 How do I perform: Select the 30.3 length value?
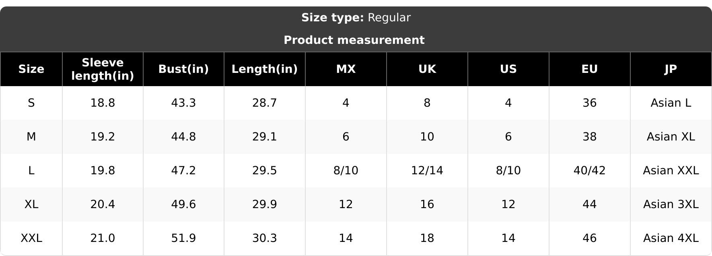pyautogui.click(x=265, y=238)
